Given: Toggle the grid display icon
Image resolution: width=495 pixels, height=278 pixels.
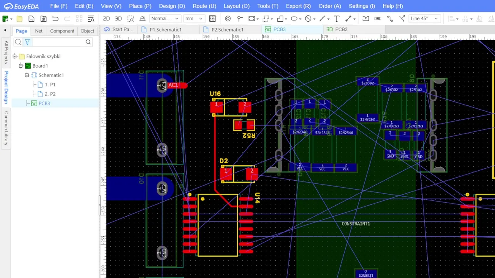Looking at the screenshot, I should 212,19.
